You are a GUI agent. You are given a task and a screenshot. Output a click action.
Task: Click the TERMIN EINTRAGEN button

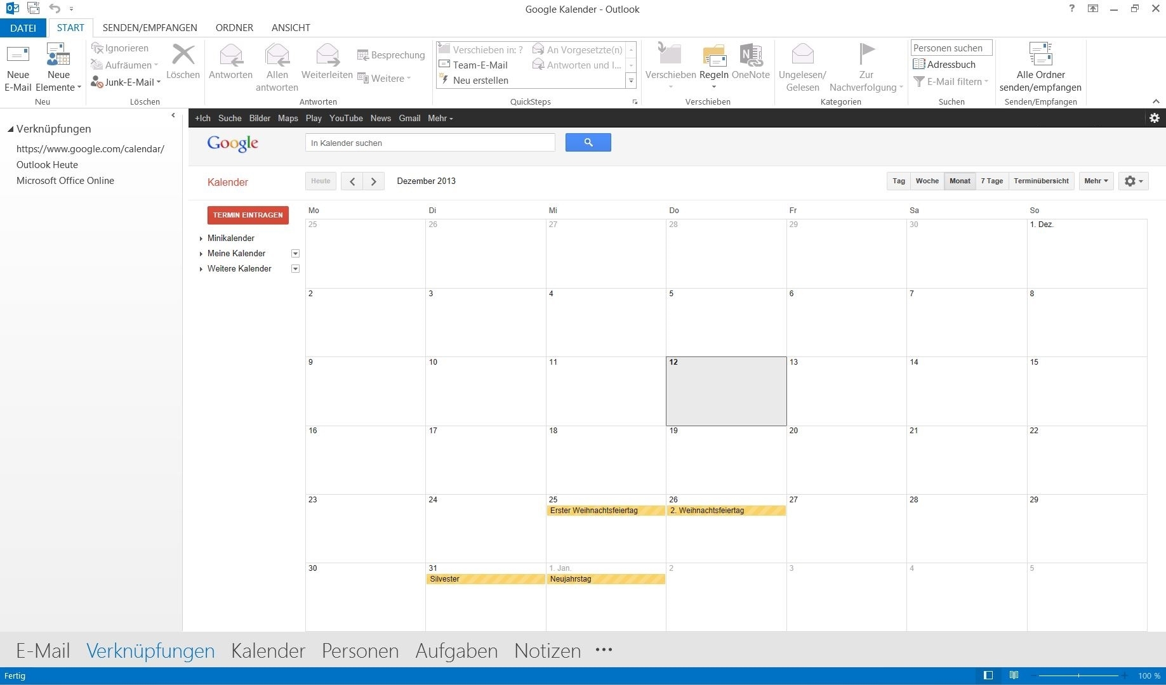click(x=248, y=215)
